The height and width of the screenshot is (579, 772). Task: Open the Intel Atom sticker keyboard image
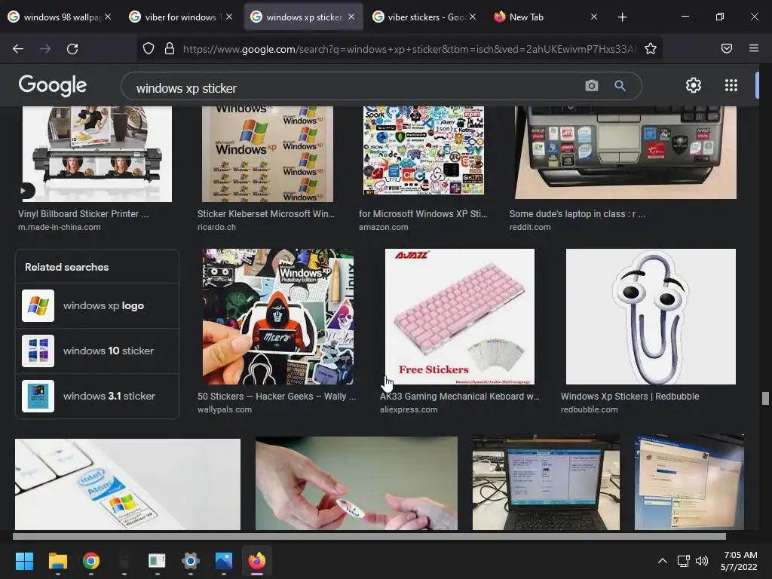click(127, 485)
